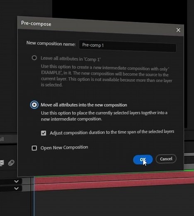194x216 pixels.
Task: Click the 'Open New Composition' label text
Action: point(64,147)
